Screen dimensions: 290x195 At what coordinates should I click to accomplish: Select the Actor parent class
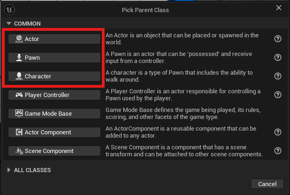[54, 39]
